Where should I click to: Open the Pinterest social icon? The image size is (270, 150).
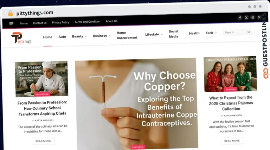pos(259,17)
